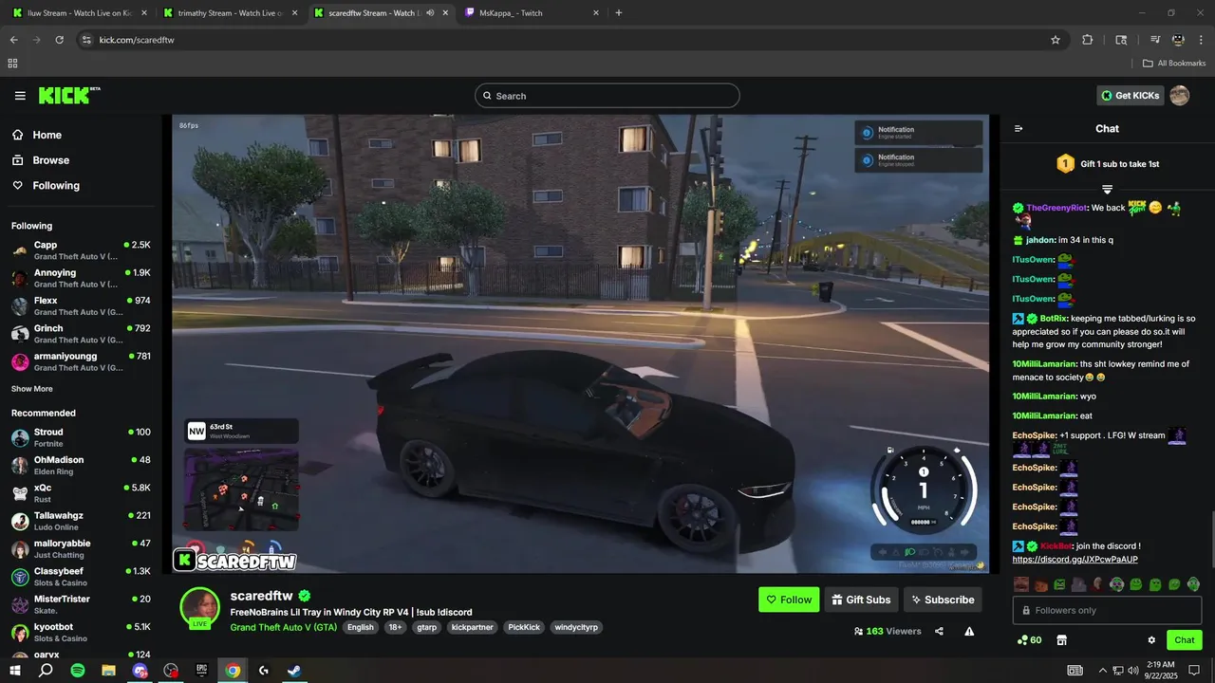Open volume control in system tray
1215x683 pixels.
coord(1133,671)
